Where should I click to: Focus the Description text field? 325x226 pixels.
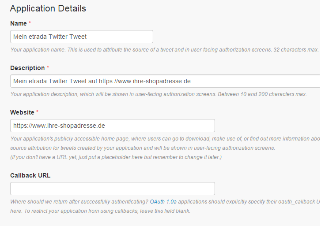point(164,81)
